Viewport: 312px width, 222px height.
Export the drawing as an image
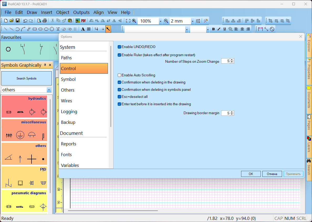(77, 21)
